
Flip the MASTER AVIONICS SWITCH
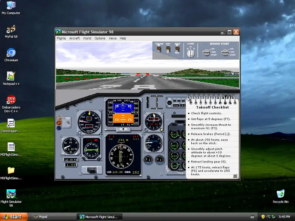pyautogui.click(x=91, y=170)
